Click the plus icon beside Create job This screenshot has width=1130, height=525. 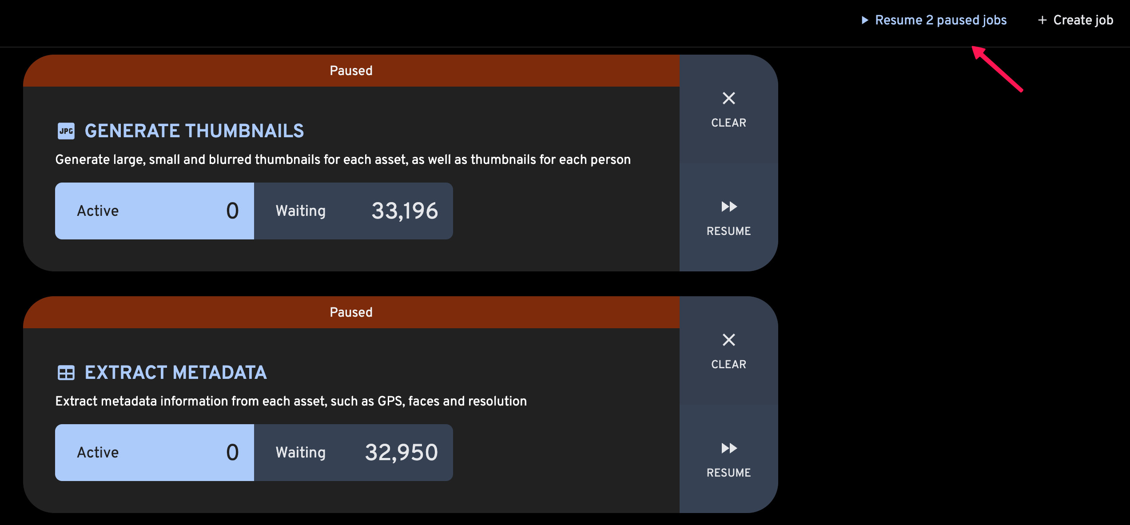tap(1042, 20)
